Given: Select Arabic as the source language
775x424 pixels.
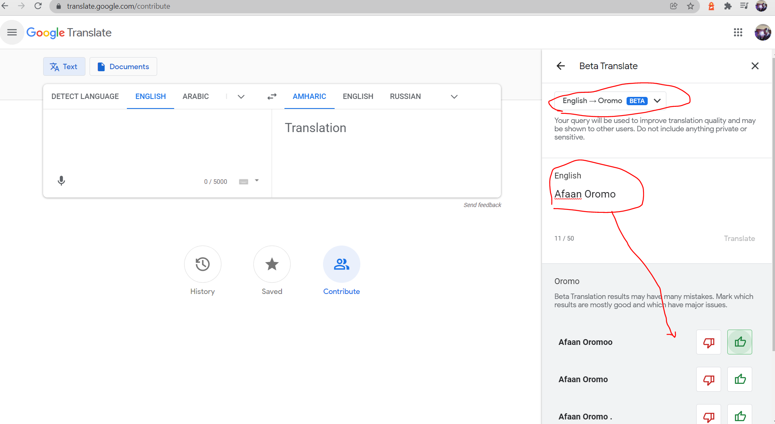Looking at the screenshot, I should (195, 96).
